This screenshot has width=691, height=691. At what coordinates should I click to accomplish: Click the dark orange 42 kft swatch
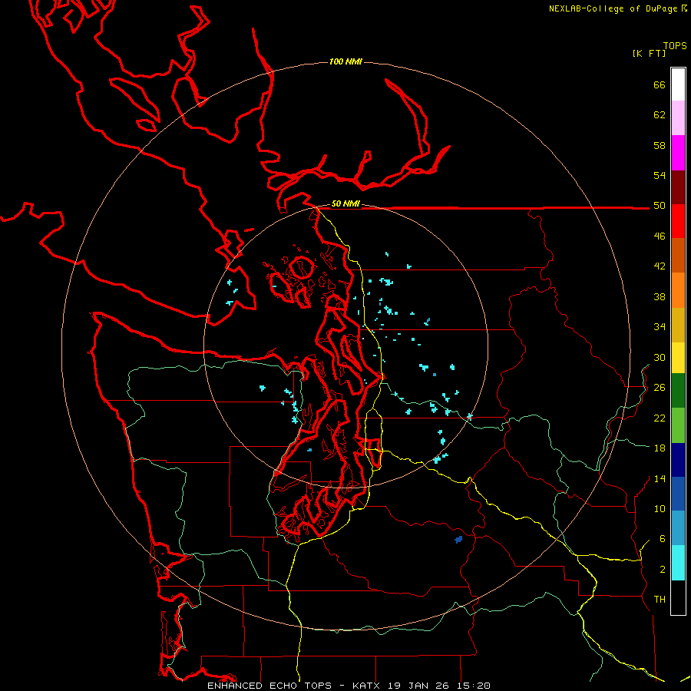pos(678,255)
